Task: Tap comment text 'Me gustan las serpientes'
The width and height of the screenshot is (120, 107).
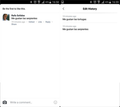Action: pos(24,18)
